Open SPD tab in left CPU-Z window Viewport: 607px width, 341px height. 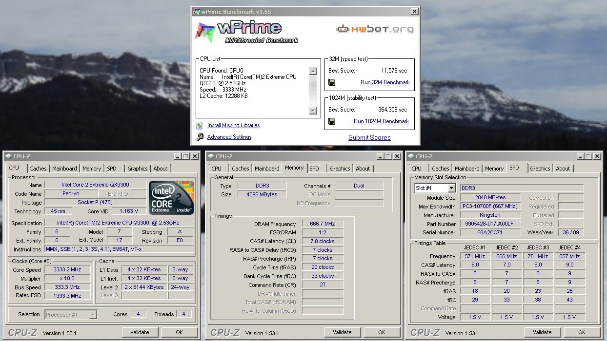point(112,169)
